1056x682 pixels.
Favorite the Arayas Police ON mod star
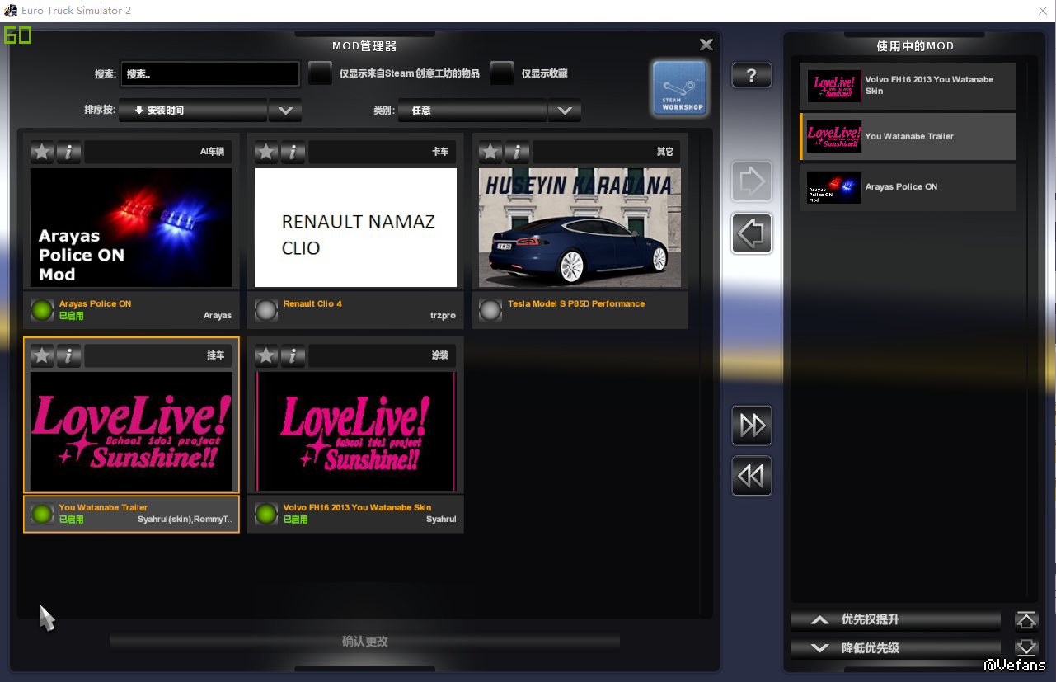[x=42, y=152]
